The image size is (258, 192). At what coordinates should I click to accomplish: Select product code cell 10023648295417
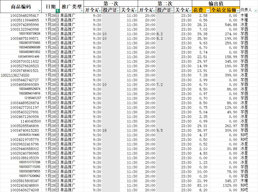tap(21, 16)
